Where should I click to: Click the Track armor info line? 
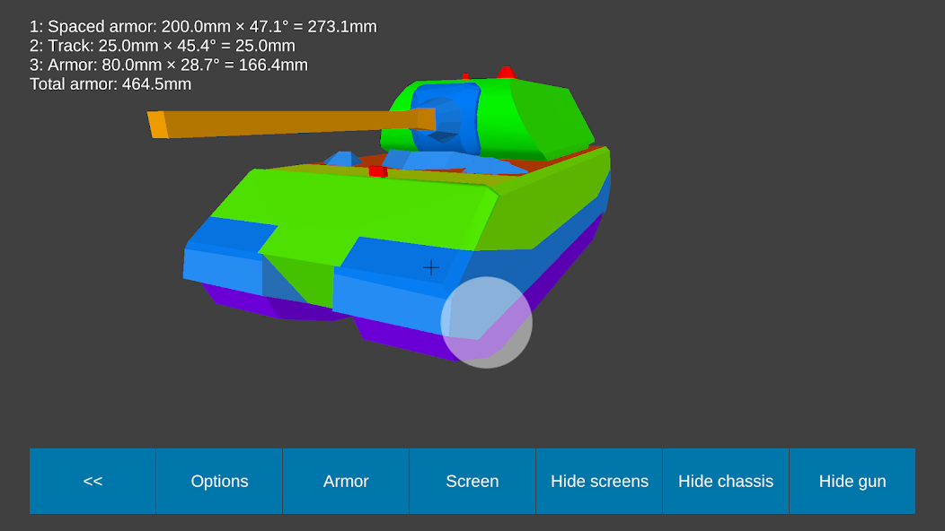pyautogui.click(x=160, y=45)
